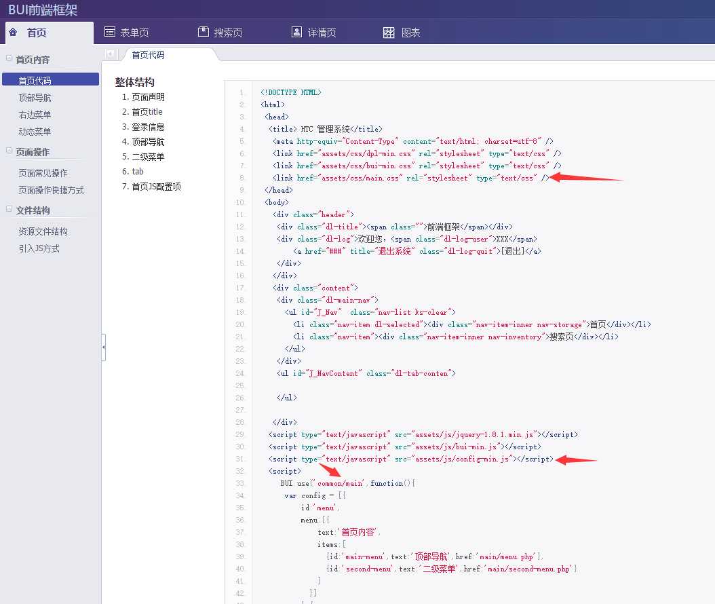Click list item 7. 首页JS配置项

pos(151,187)
